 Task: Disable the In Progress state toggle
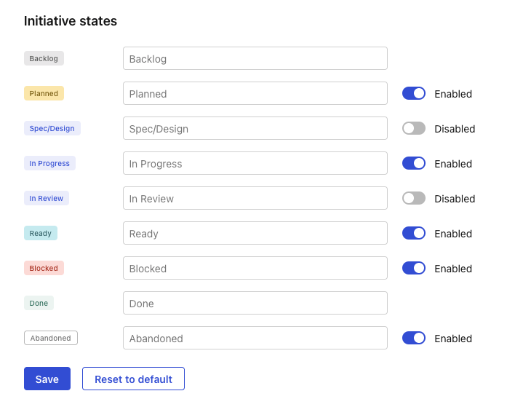point(413,163)
